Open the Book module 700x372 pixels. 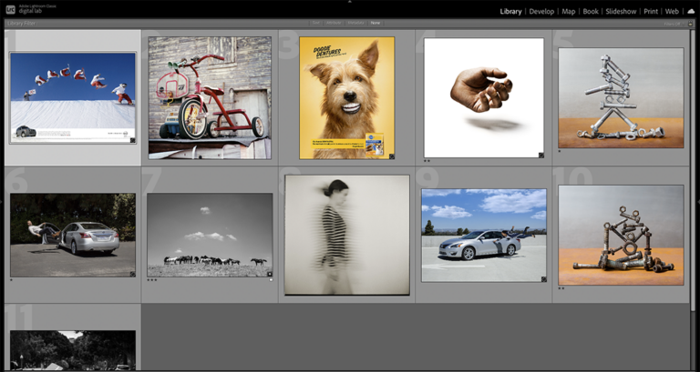[x=591, y=12]
